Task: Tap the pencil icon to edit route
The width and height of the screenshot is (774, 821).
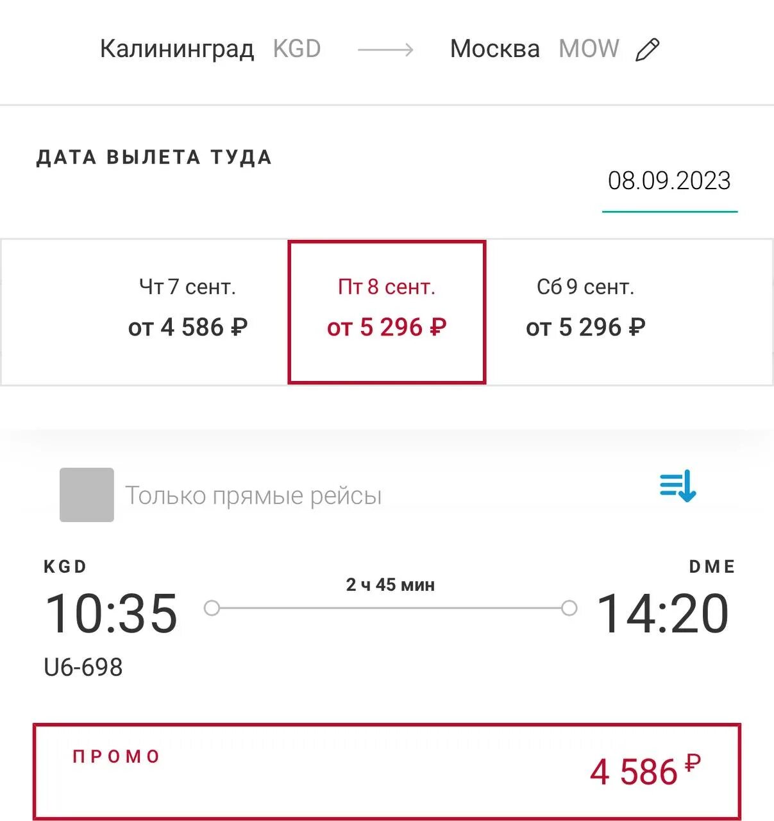Action: [x=647, y=49]
